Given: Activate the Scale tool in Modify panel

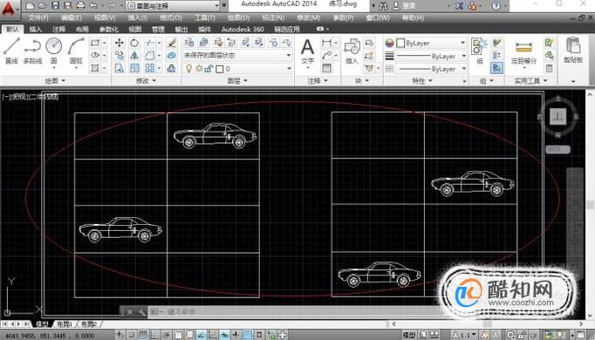Looking at the screenshot, I should [134, 68].
